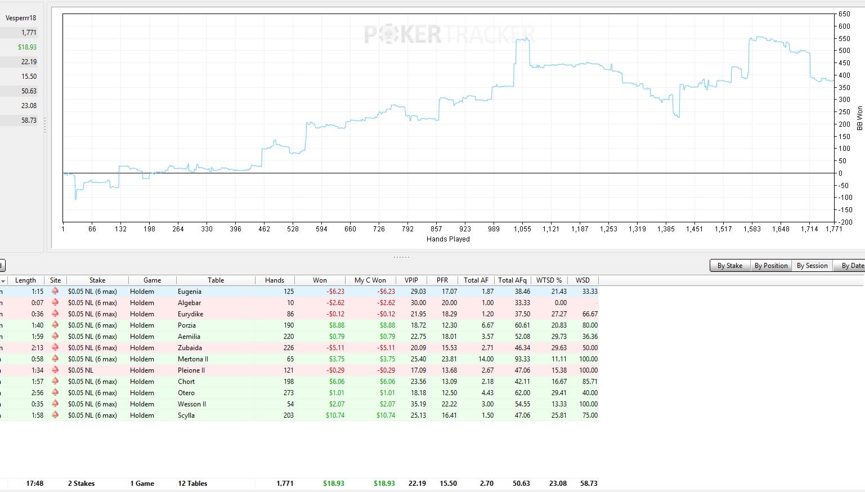Click the site icon in the Chort row
Viewport: 865px width, 492px height.
[x=55, y=381]
